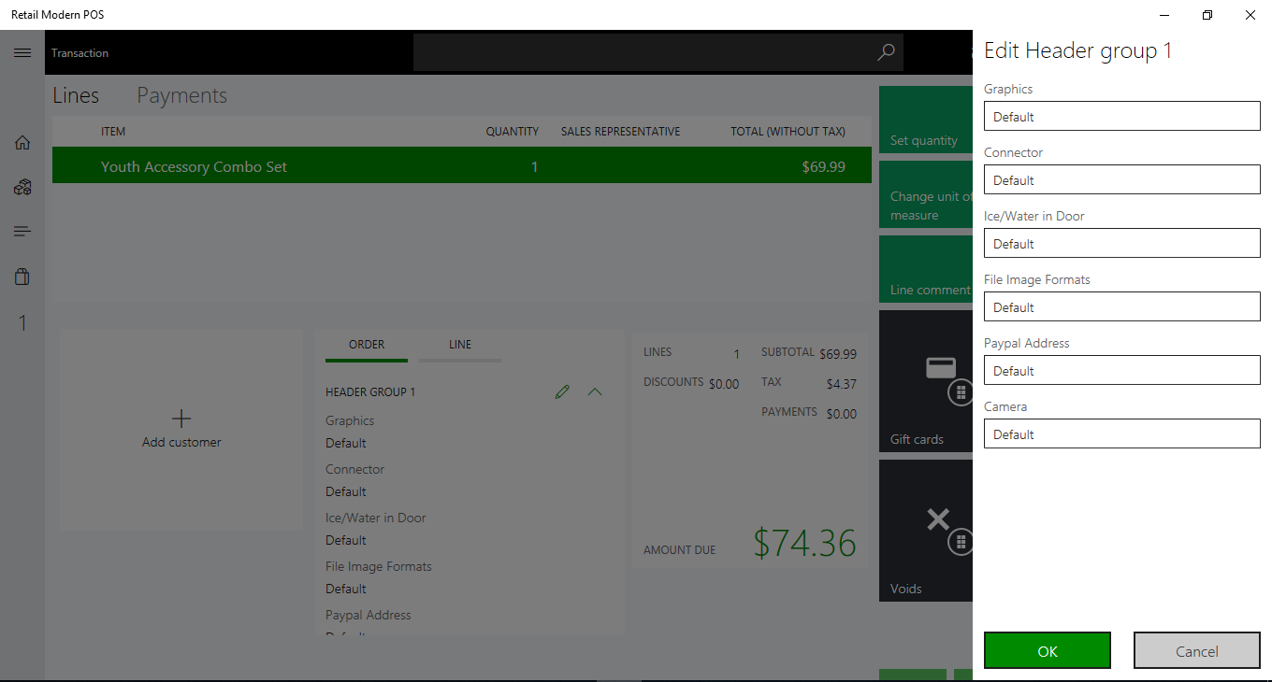The image size is (1272, 682).
Task: Open the products catalog icon in sidebar
Action: pyautogui.click(x=22, y=188)
